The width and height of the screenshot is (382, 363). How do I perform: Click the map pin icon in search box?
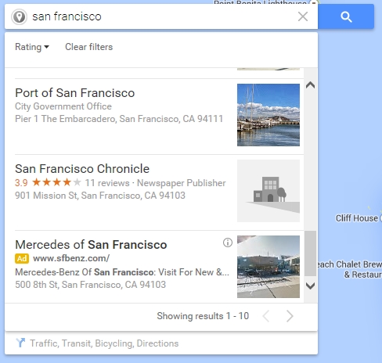click(x=19, y=17)
